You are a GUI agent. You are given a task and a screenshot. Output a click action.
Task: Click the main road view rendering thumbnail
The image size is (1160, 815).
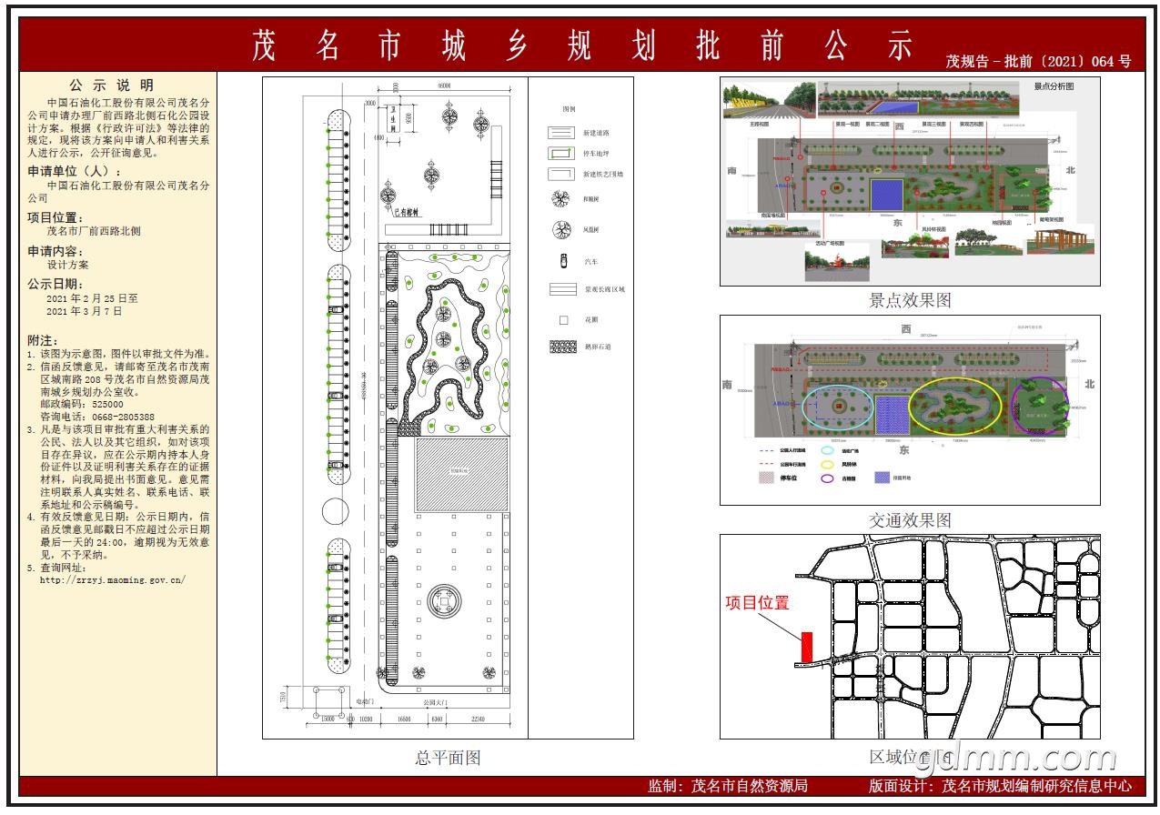point(769,100)
